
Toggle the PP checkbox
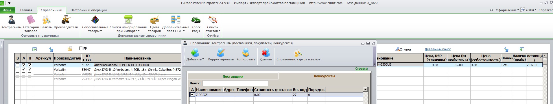pos(81,48)
